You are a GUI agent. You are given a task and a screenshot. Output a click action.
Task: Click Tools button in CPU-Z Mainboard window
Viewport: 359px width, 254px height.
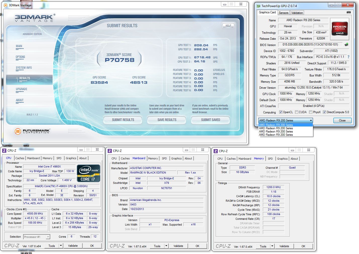157,246
